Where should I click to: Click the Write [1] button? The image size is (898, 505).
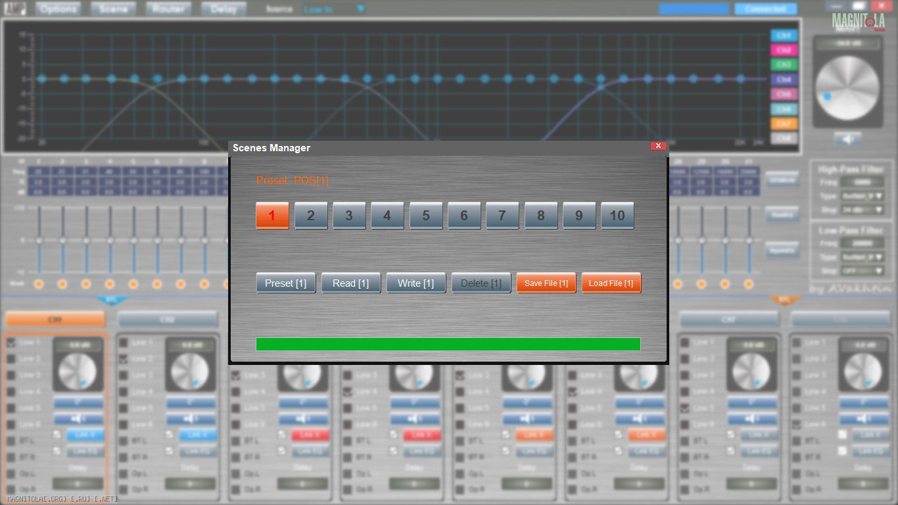[x=416, y=283]
